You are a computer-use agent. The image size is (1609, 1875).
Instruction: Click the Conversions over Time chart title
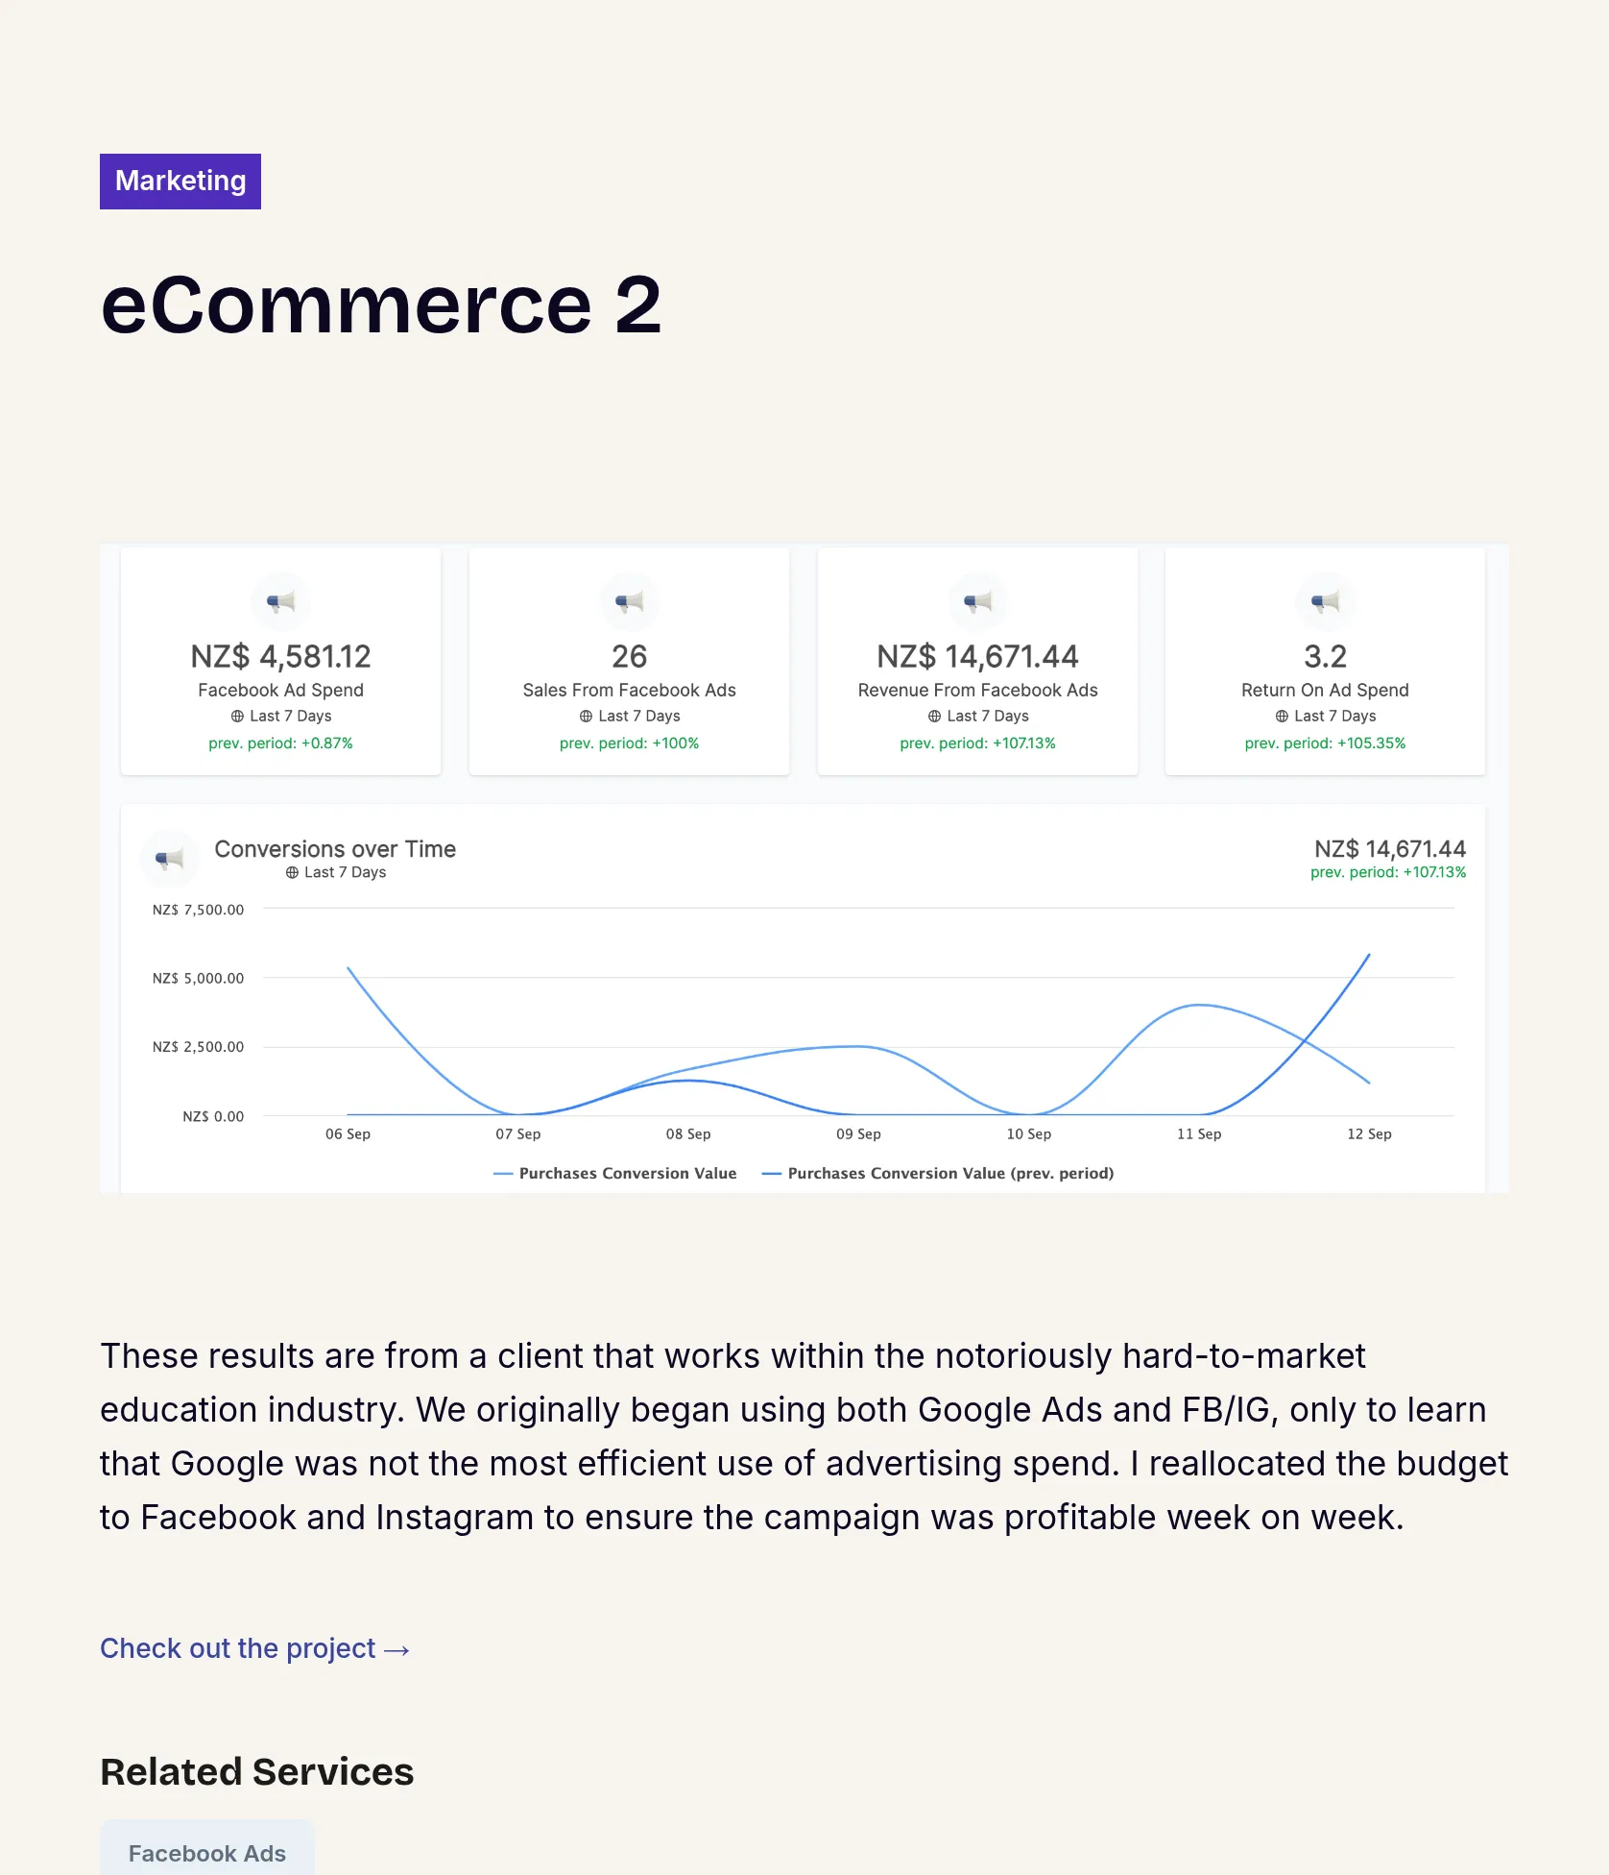tap(335, 849)
